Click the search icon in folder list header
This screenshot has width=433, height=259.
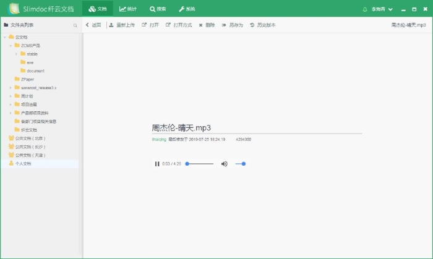click(x=75, y=25)
